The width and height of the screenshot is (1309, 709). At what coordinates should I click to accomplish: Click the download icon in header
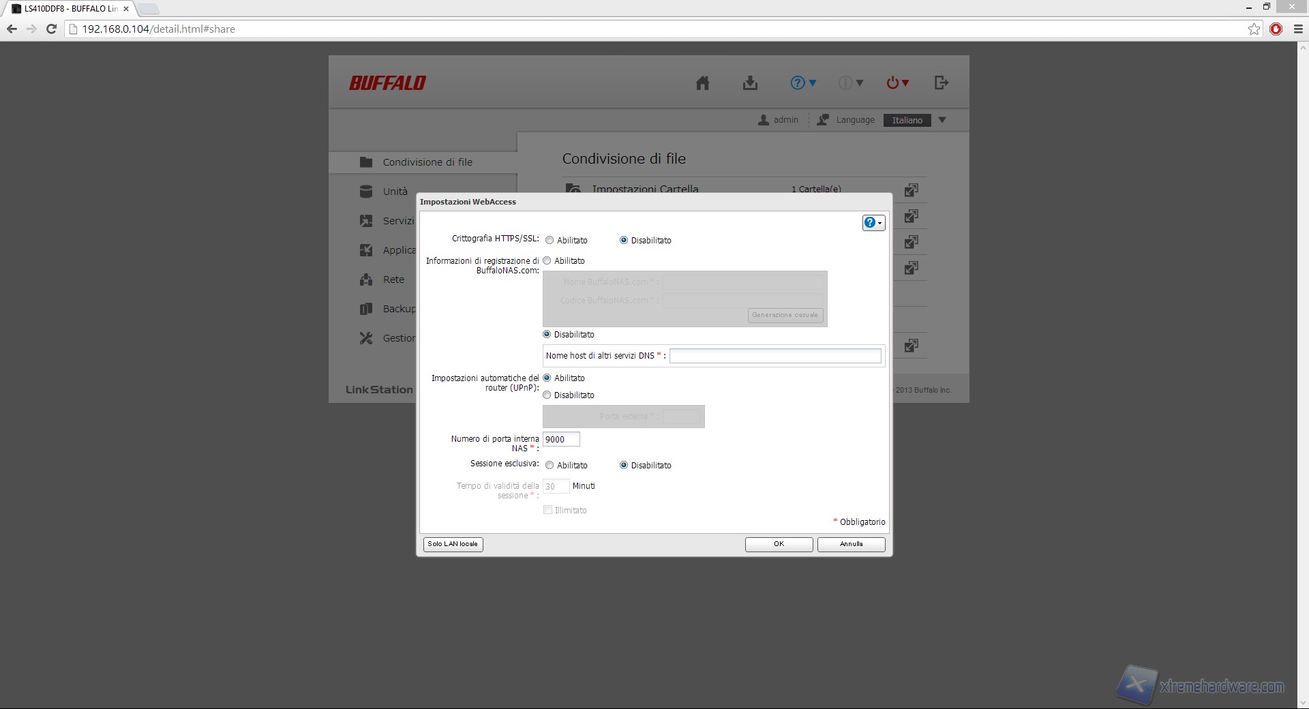tap(750, 83)
